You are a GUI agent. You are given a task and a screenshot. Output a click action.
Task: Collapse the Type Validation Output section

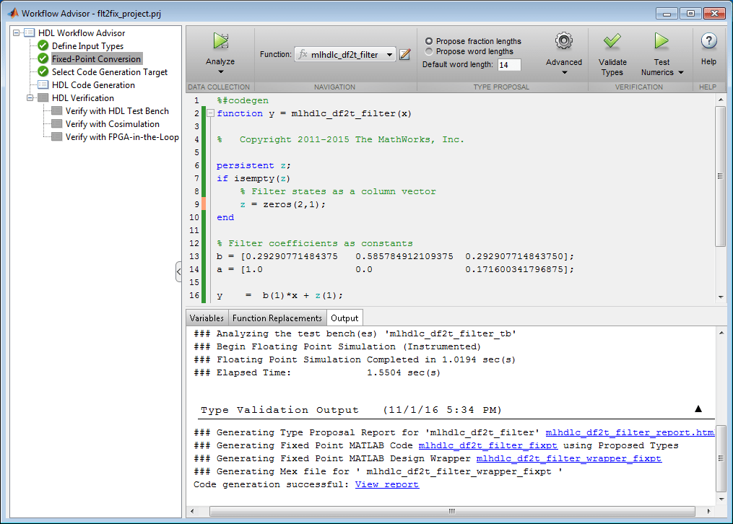tap(698, 409)
